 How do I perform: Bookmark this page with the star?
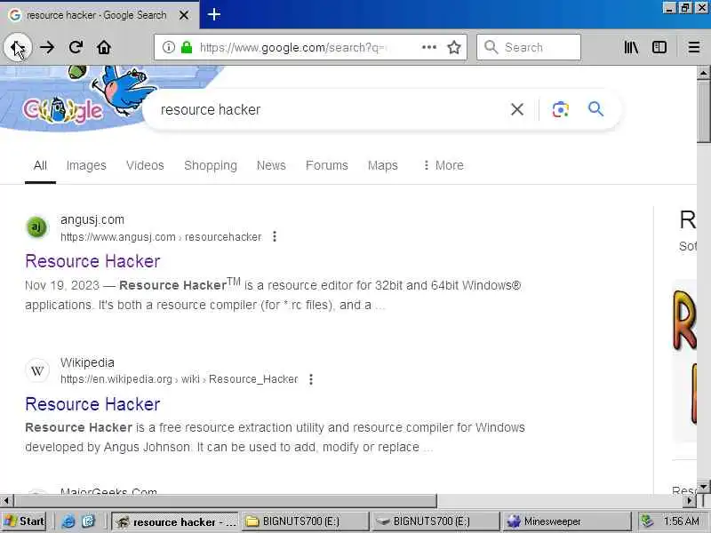[454, 47]
